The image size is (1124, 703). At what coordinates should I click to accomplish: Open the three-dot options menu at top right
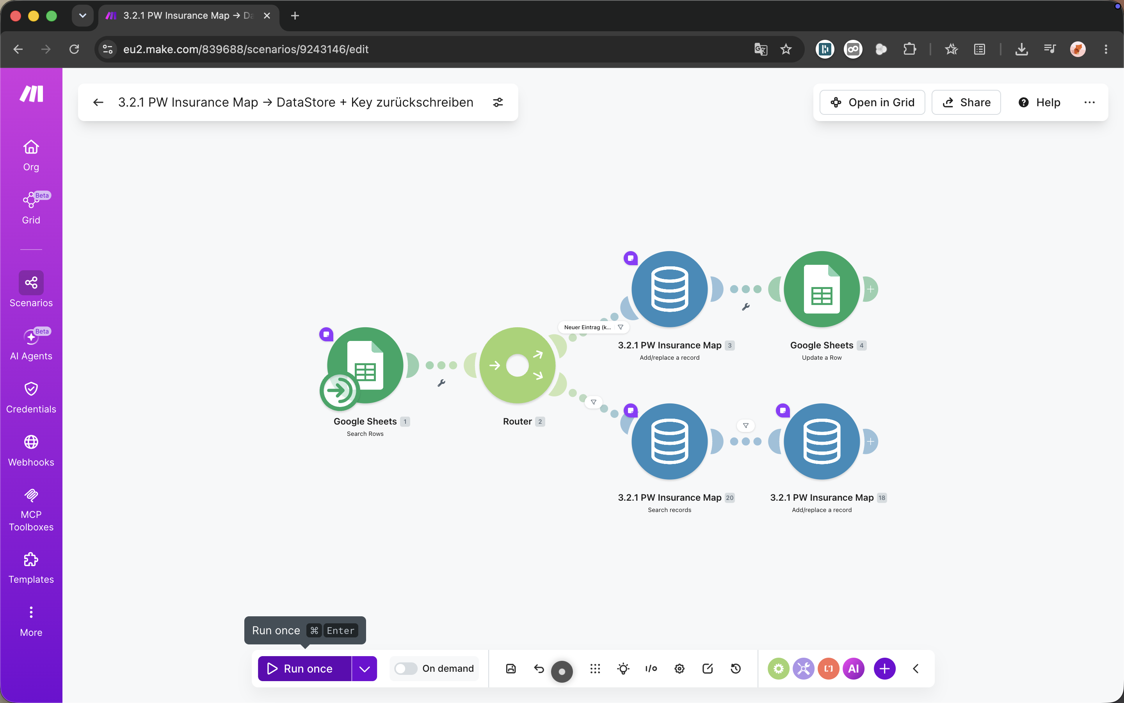[x=1089, y=102]
